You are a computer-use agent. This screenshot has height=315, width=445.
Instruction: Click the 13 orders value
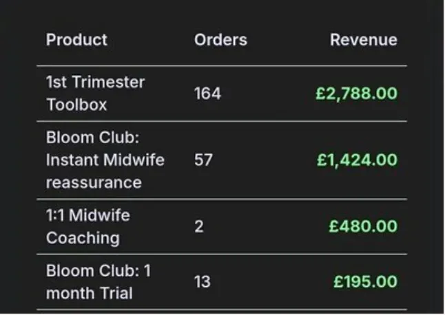coord(202,282)
